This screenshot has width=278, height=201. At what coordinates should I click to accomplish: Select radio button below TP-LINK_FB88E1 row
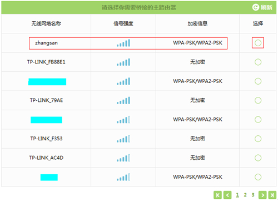(258, 81)
